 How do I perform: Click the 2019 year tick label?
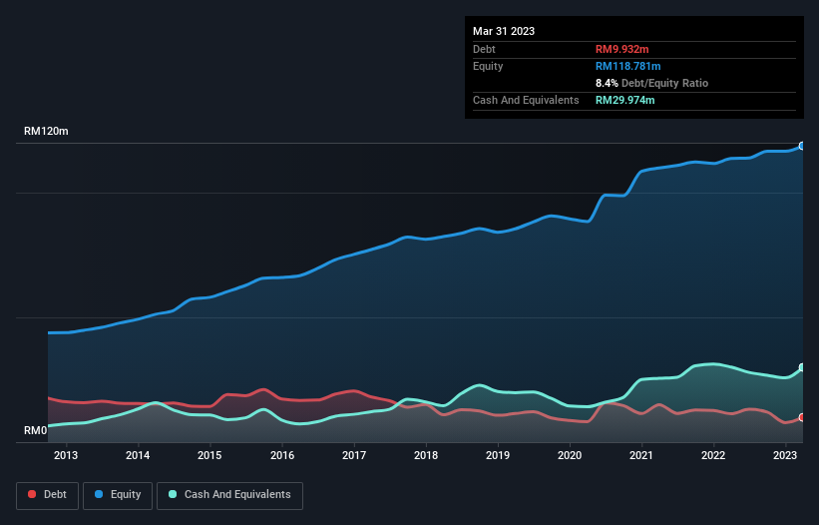498,456
